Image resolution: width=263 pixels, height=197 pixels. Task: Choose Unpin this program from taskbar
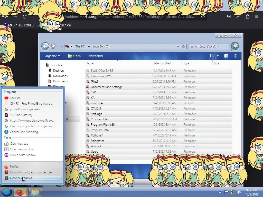(x=33, y=172)
